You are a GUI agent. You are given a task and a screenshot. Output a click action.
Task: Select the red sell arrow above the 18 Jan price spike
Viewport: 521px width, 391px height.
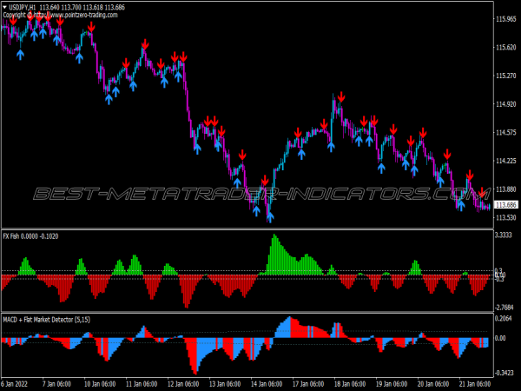point(341,97)
